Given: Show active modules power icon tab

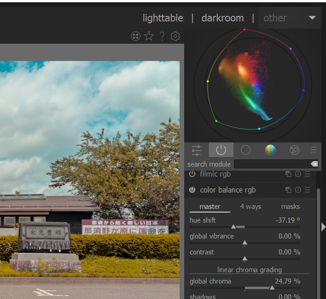Looking at the screenshot, I should 221,150.
